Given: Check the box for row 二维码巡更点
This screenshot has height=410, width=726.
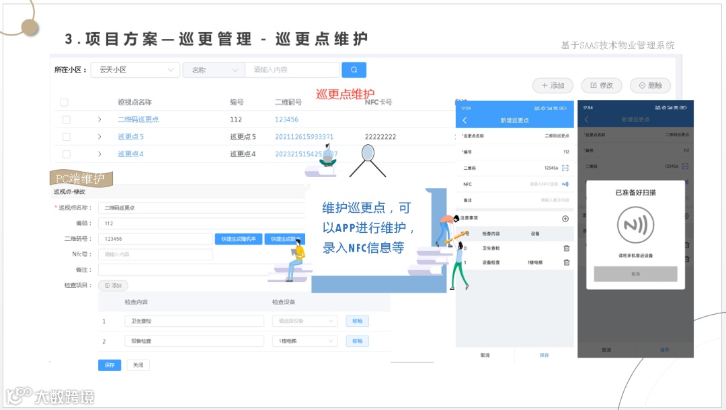Looking at the screenshot, I should [x=67, y=119].
